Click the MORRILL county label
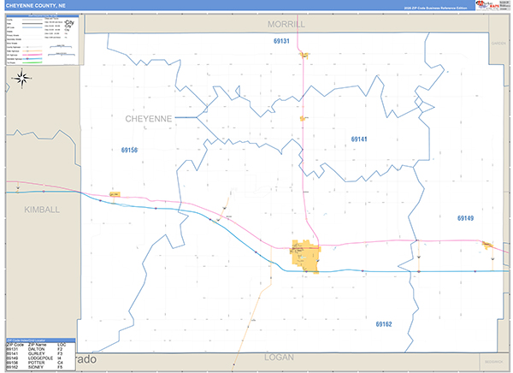Viewport: 513px width, 373px height. coord(286,24)
